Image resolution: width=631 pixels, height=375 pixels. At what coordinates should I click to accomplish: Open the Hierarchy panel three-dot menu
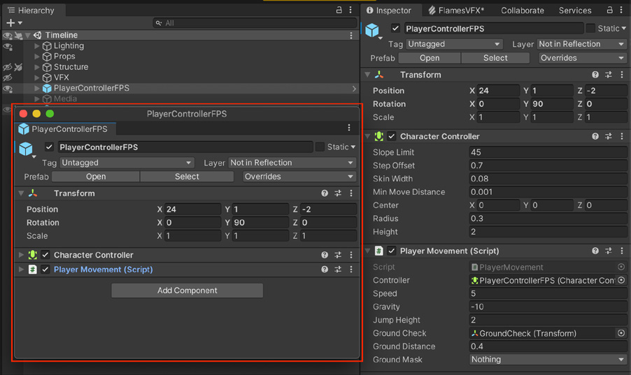[350, 10]
